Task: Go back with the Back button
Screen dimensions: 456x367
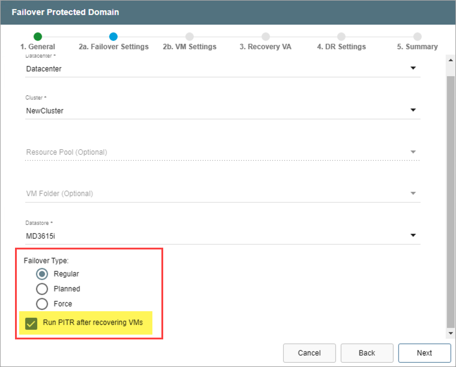Action: click(367, 353)
